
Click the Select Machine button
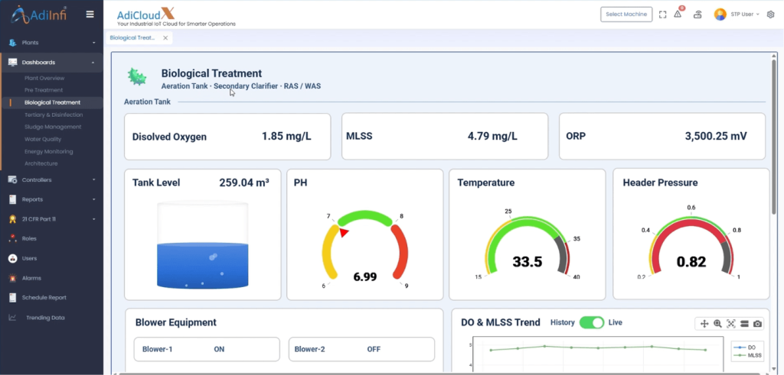pos(626,15)
